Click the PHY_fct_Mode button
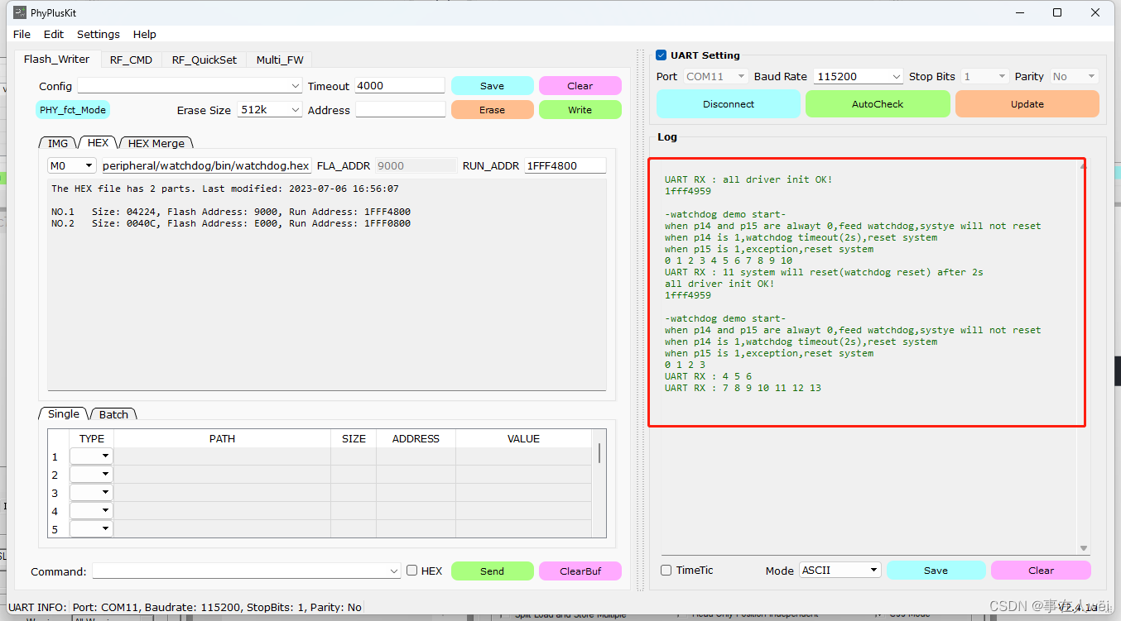The height and width of the screenshot is (621, 1121). click(73, 110)
